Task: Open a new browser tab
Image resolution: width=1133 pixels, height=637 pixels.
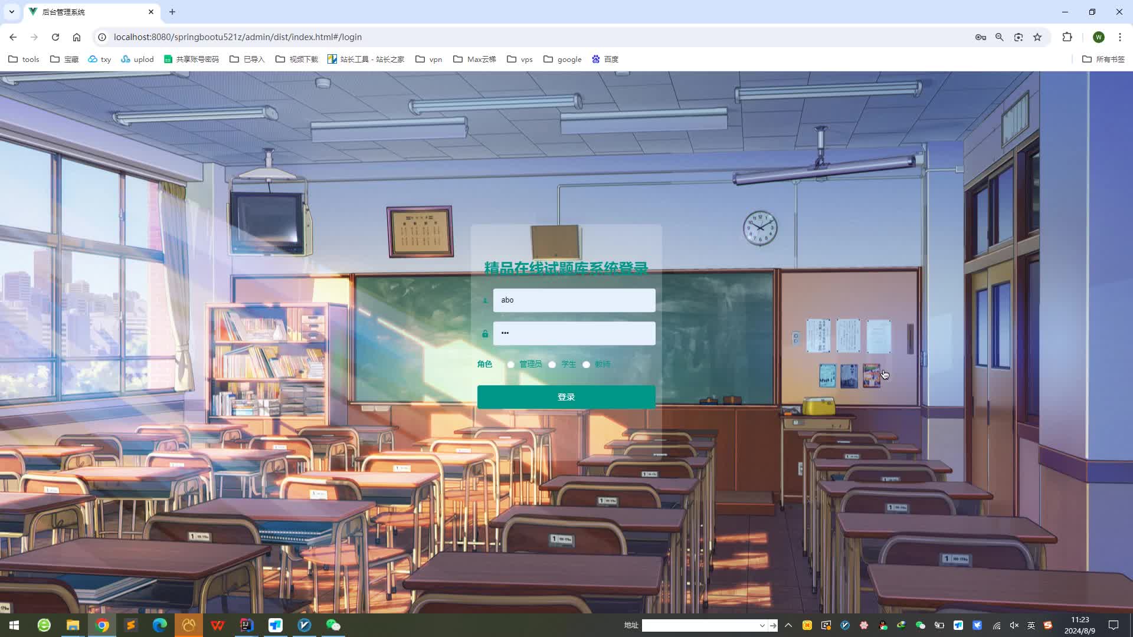Action: click(172, 12)
